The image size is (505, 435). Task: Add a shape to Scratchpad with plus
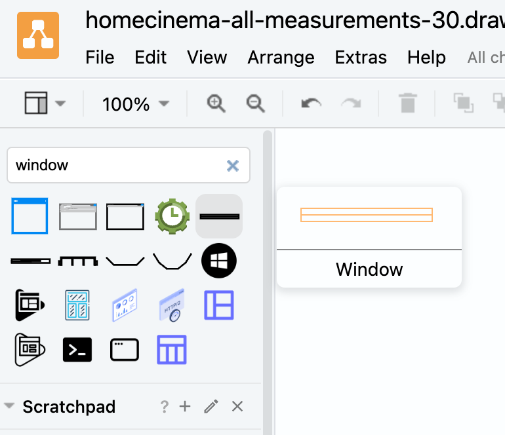coord(185,407)
